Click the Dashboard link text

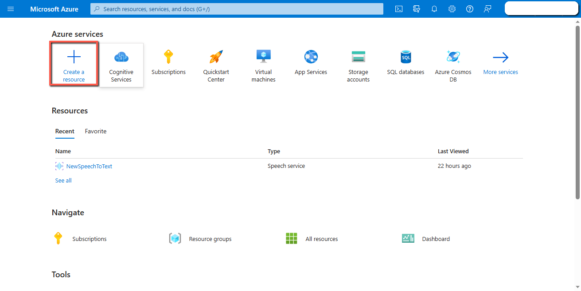[x=436, y=239]
